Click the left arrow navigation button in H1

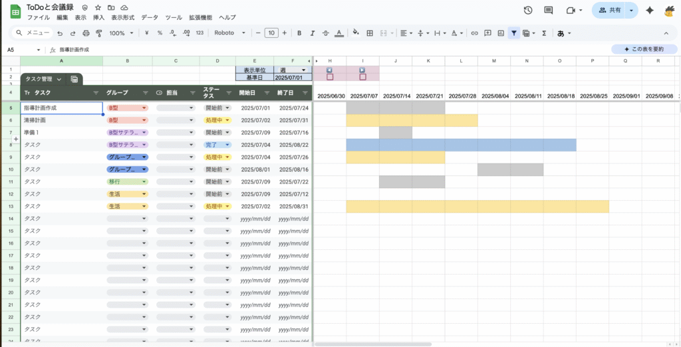tap(329, 70)
